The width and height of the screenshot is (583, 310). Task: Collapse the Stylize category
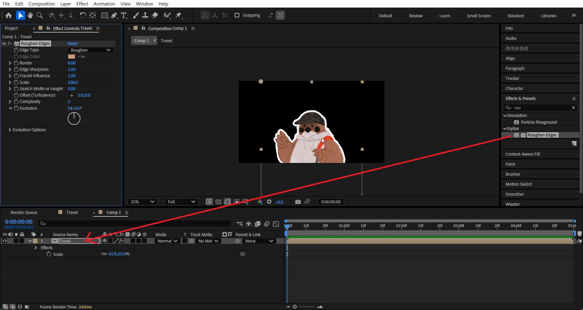pyautogui.click(x=505, y=129)
